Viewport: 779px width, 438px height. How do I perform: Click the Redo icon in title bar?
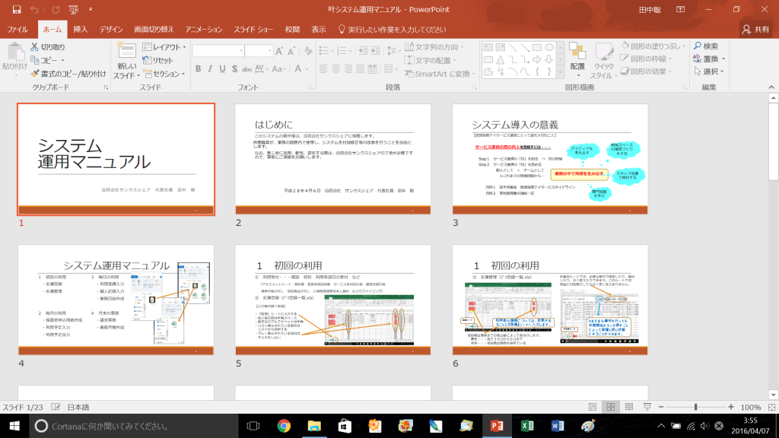tap(56, 9)
